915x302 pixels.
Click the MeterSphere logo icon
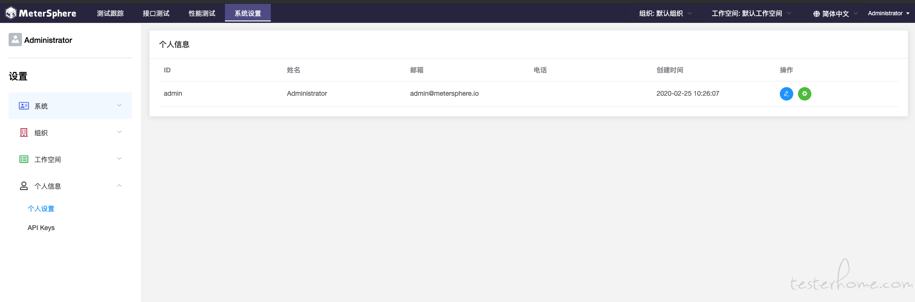(x=11, y=13)
